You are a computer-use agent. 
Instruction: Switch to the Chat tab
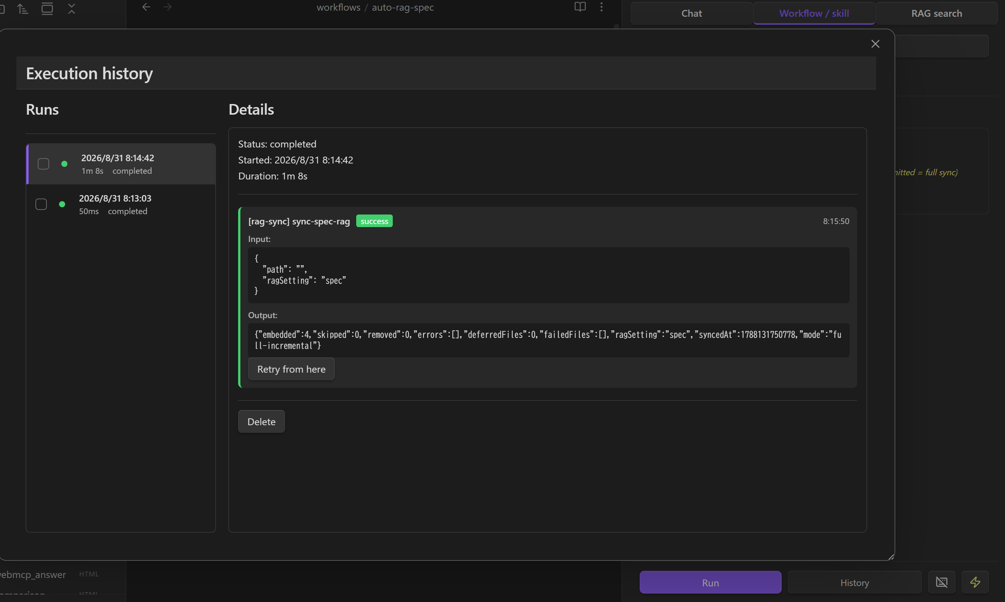691,13
